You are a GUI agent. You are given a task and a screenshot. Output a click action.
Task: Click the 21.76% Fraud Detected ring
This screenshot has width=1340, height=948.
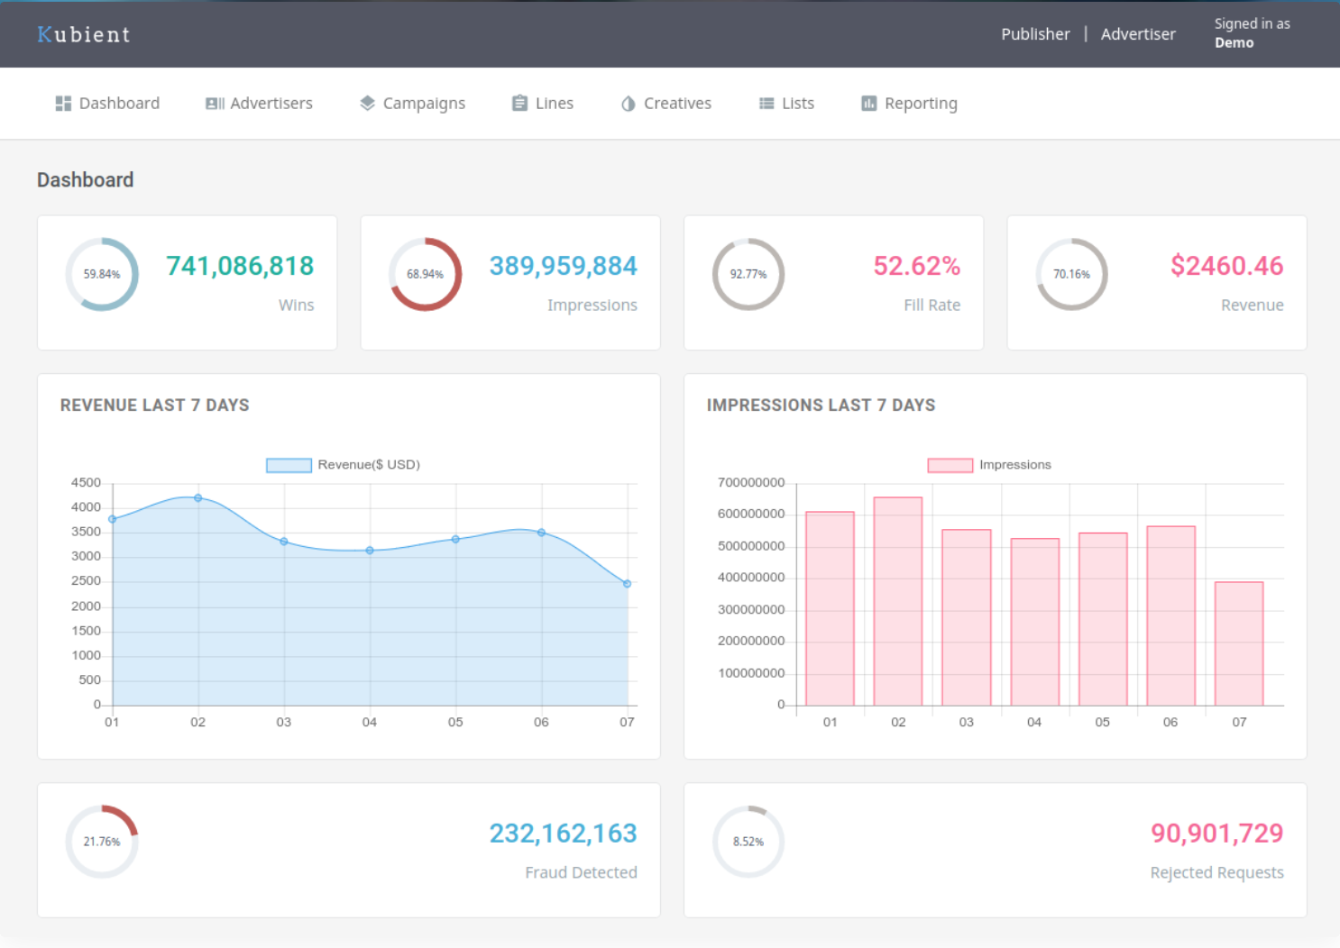coord(102,842)
